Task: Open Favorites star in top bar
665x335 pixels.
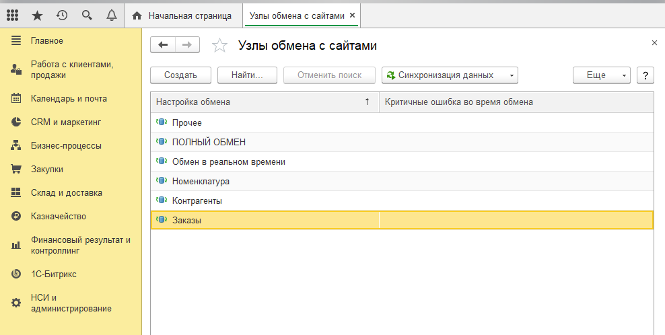Action: click(37, 15)
